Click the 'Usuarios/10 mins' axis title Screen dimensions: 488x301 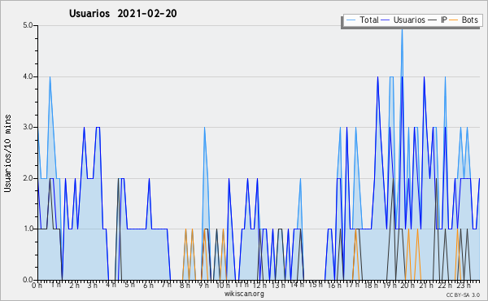pos(8,154)
